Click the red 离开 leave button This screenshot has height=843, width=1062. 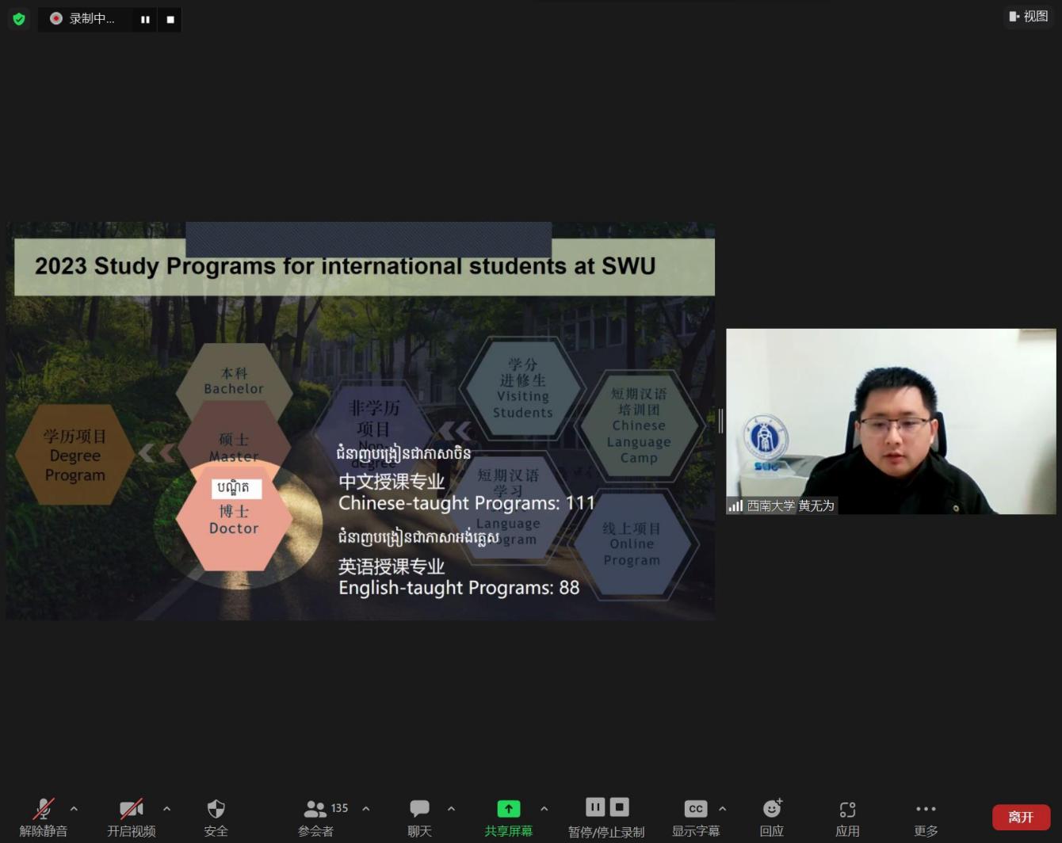(x=1021, y=817)
